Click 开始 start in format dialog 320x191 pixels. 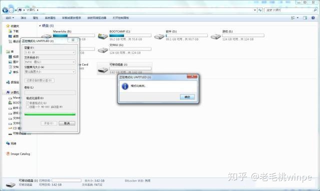[49, 123]
